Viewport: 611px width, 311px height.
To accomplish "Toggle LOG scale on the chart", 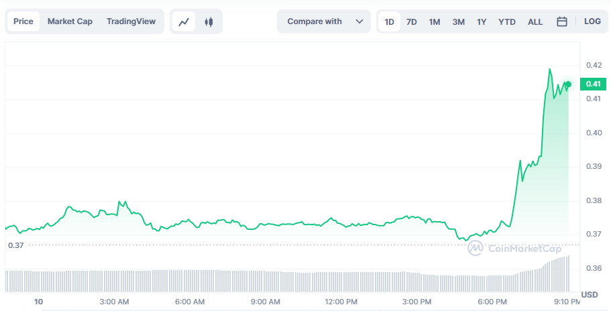I will (592, 21).
